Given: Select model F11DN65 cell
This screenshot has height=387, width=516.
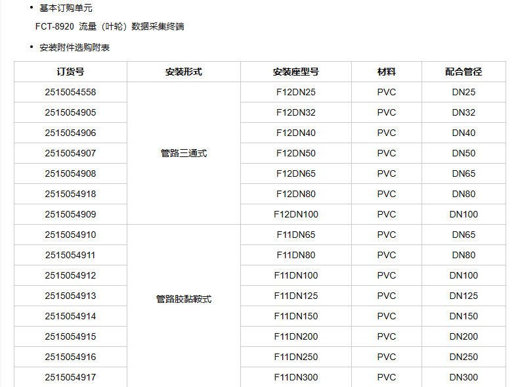Looking at the screenshot, I should click(295, 235).
